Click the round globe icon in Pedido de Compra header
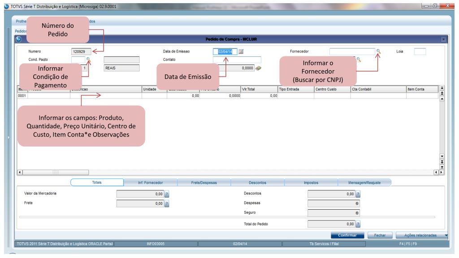This screenshot has width=459, height=258. click(19, 39)
